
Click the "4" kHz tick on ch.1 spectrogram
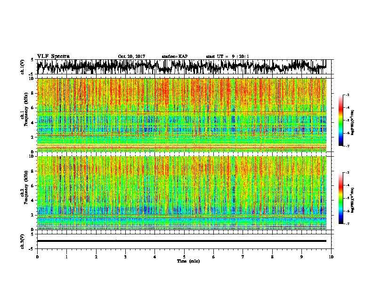(x=33, y=123)
